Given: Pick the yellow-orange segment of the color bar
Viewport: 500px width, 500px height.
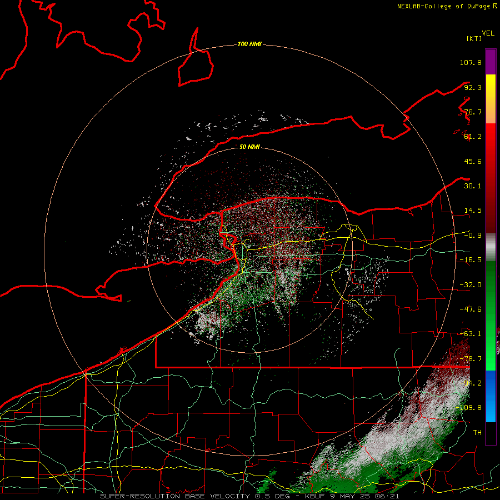Looking at the screenshot, I should tap(491, 99).
